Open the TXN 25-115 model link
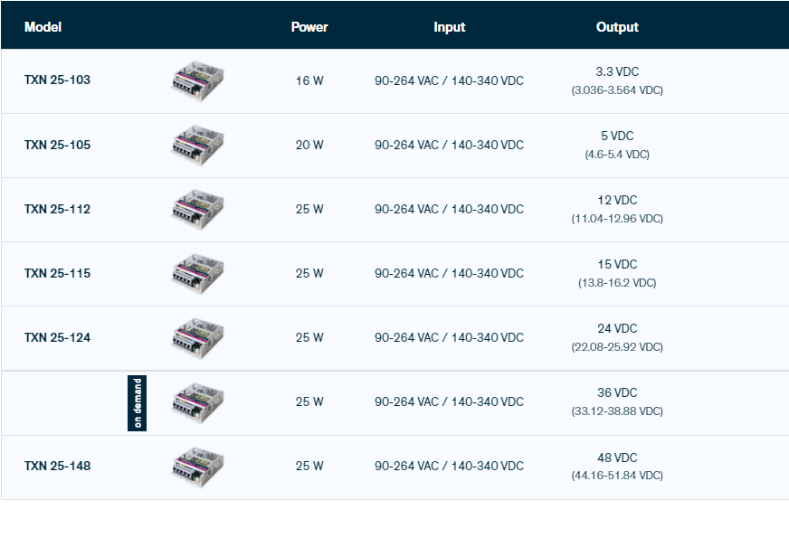789x538 pixels. (x=57, y=274)
